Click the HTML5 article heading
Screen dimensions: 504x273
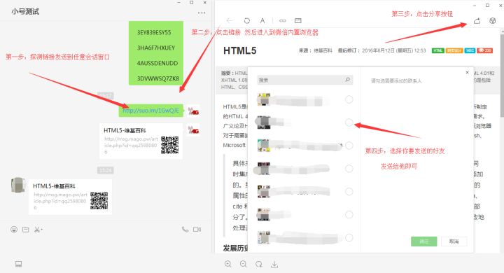pos(240,51)
